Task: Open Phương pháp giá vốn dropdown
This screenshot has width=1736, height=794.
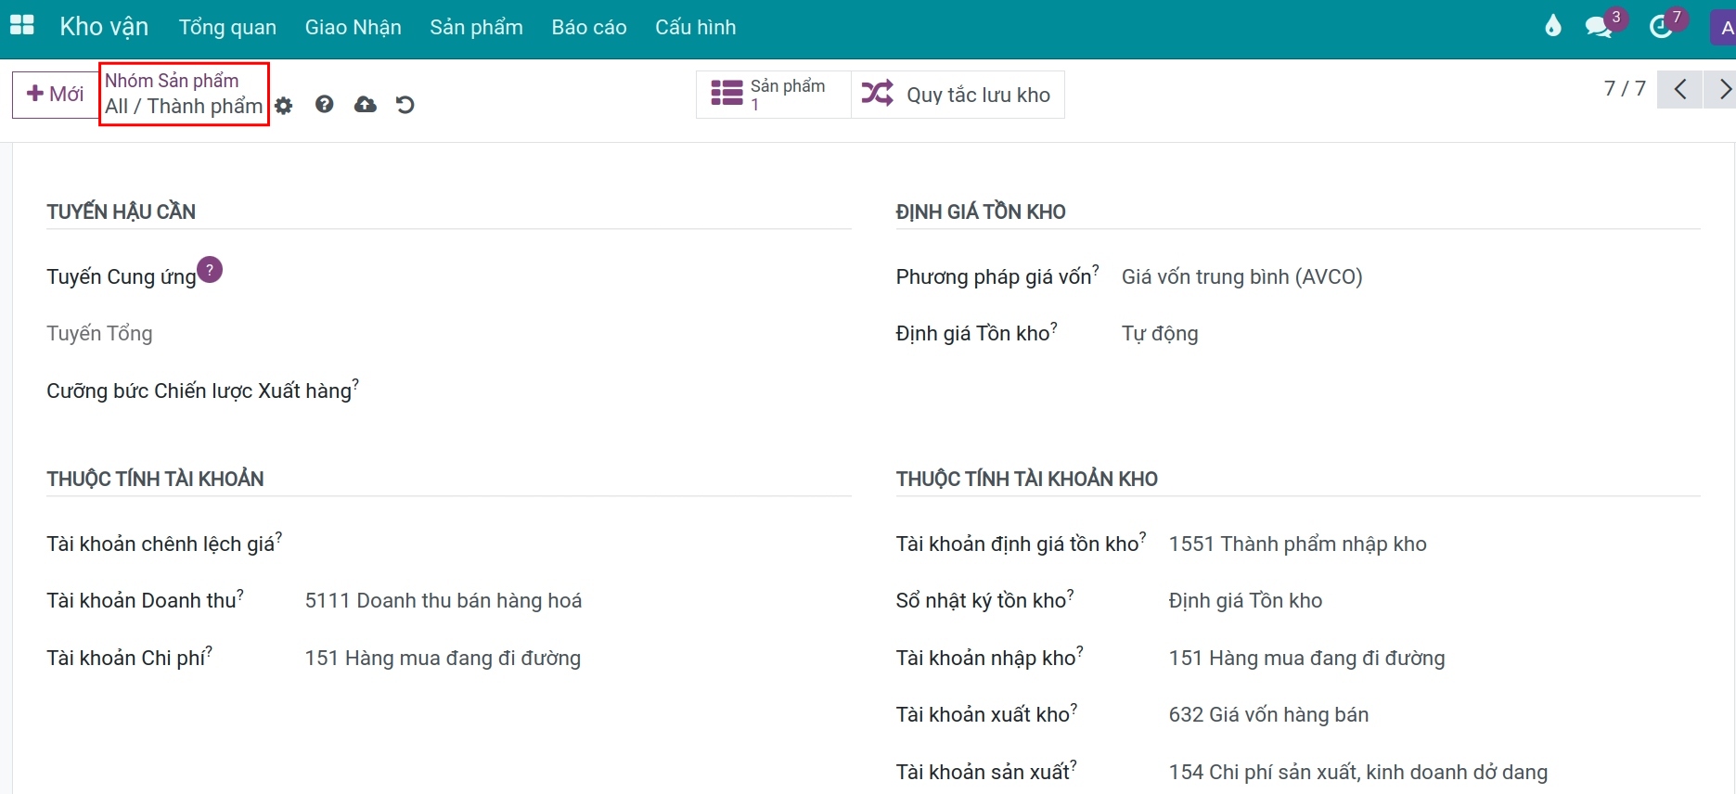Action: click(x=1241, y=277)
